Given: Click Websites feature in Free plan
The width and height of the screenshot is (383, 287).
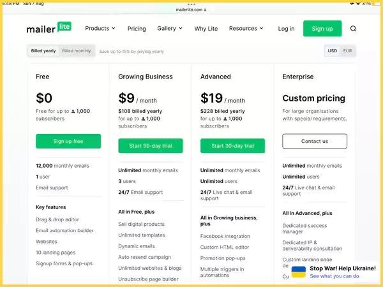Looking at the screenshot, I should 47,241.
